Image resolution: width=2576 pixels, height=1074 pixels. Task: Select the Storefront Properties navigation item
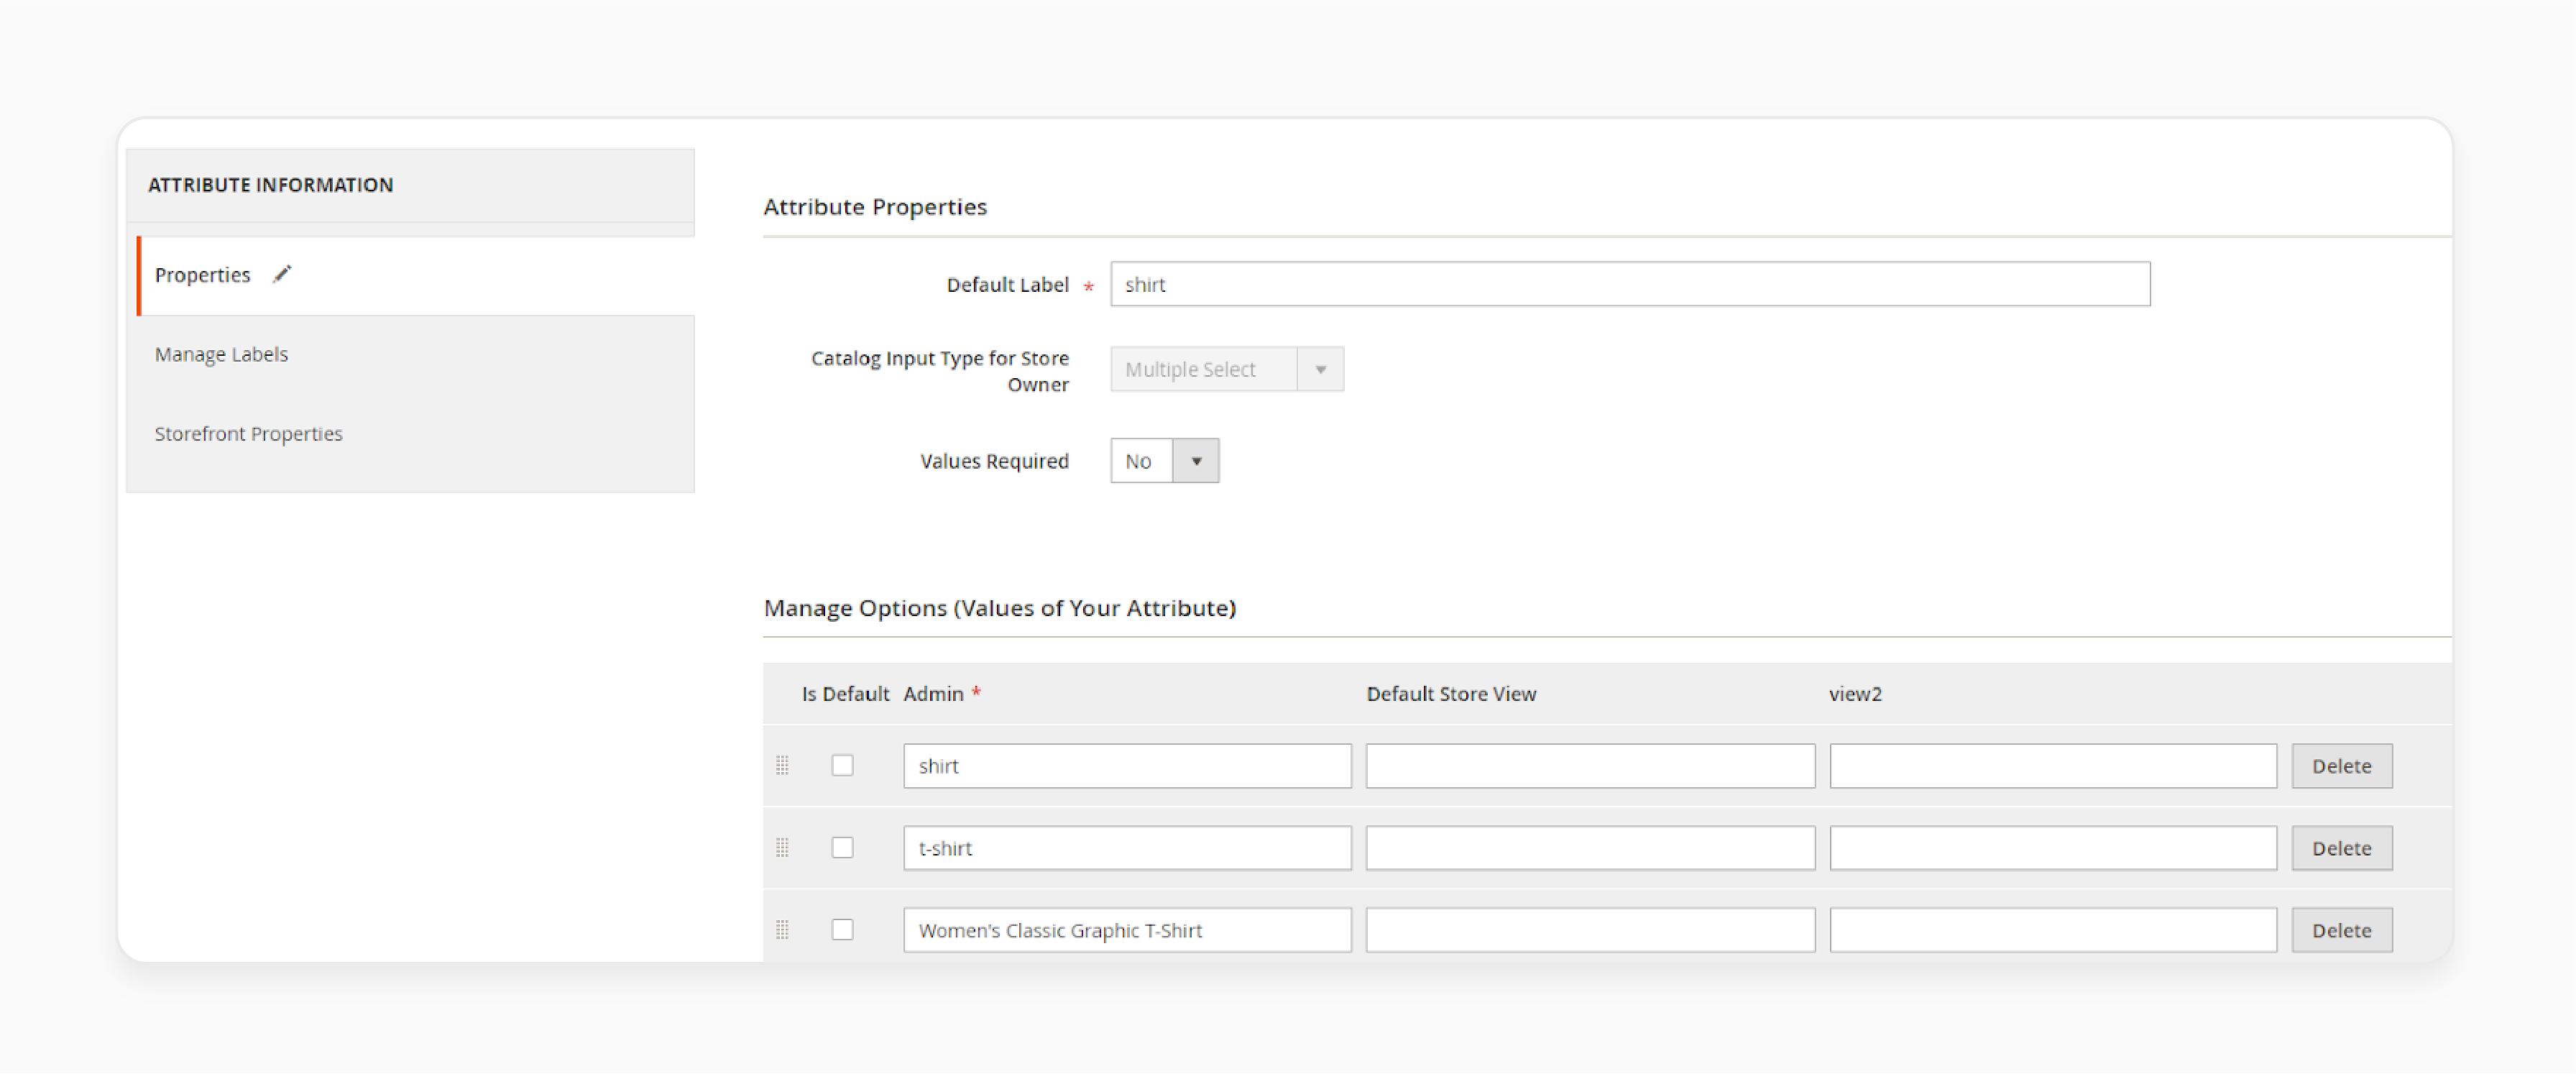[x=249, y=432]
